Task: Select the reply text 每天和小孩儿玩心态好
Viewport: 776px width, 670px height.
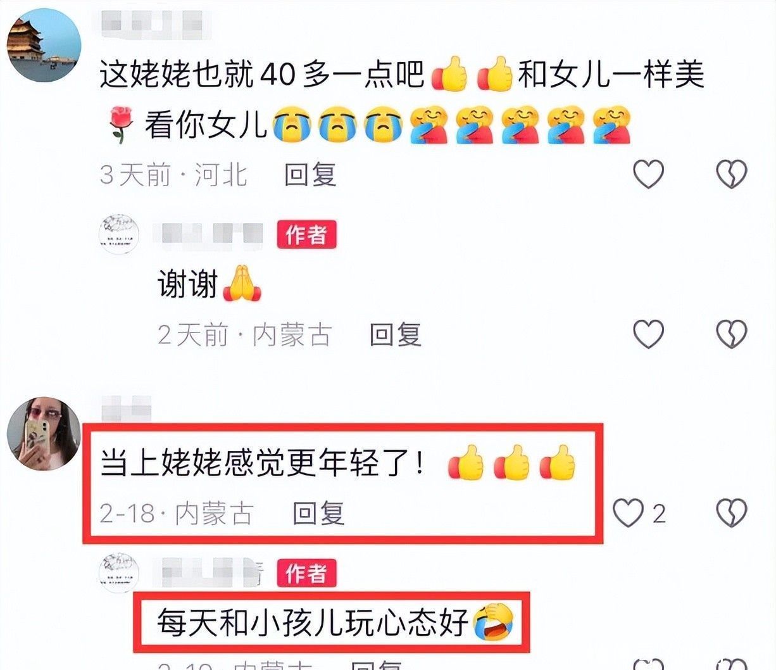Action: coord(313,623)
